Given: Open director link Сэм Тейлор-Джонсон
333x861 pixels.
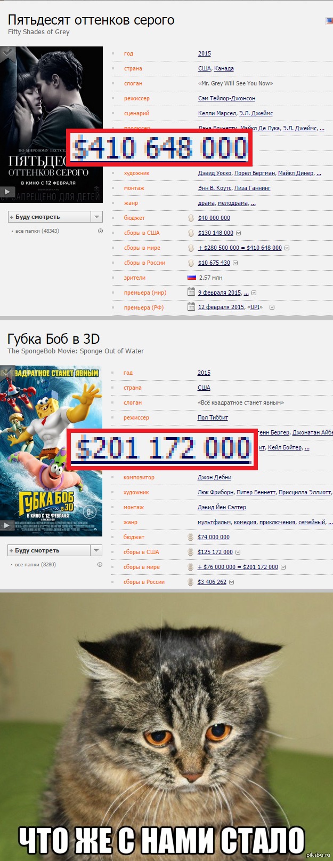Looking at the screenshot, I should click(226, 98).
